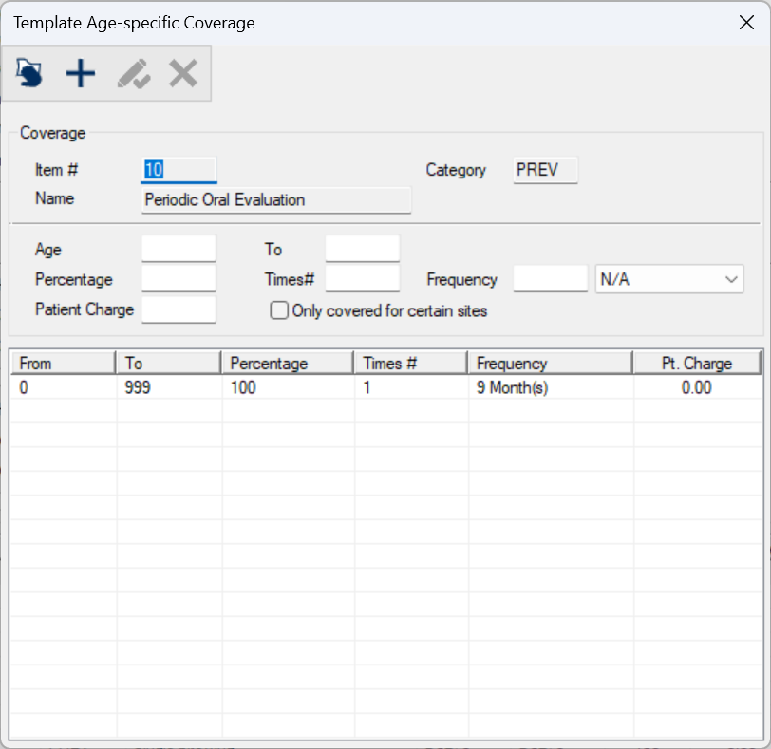This screenshot has width=771, height=749.
Task: Click the Percentage input field
Action: click(179, 280)
